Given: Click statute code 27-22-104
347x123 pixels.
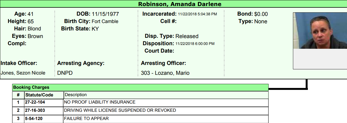Looking at the screenshot, I should (35, 102).
